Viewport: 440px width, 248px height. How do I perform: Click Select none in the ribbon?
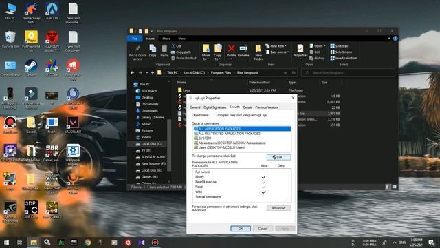click(341, 52)
